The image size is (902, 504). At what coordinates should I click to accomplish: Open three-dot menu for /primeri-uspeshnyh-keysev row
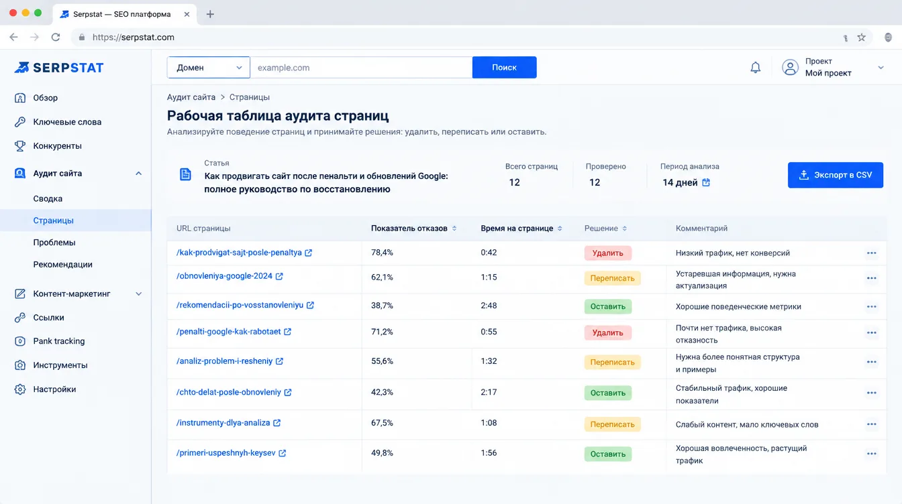coord(871,454)
